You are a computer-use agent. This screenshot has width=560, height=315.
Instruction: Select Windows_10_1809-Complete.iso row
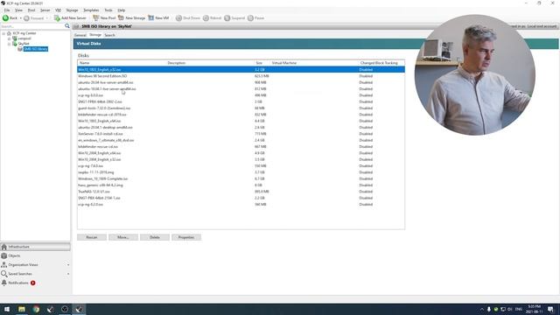pos(241,178)
